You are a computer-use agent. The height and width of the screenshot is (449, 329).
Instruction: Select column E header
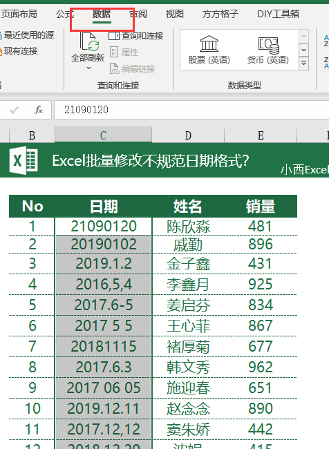(x=261, y=135)
